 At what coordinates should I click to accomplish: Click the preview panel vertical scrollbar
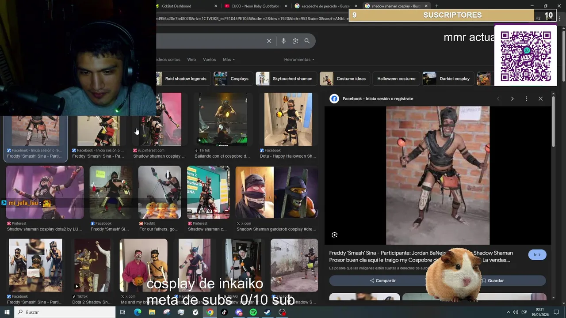554,121
